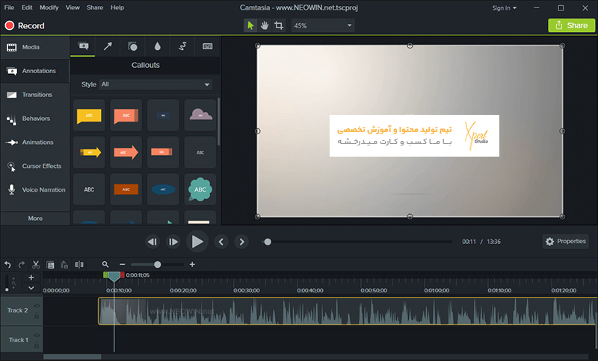Open the Transitions panel

click(x=34, y=95)
